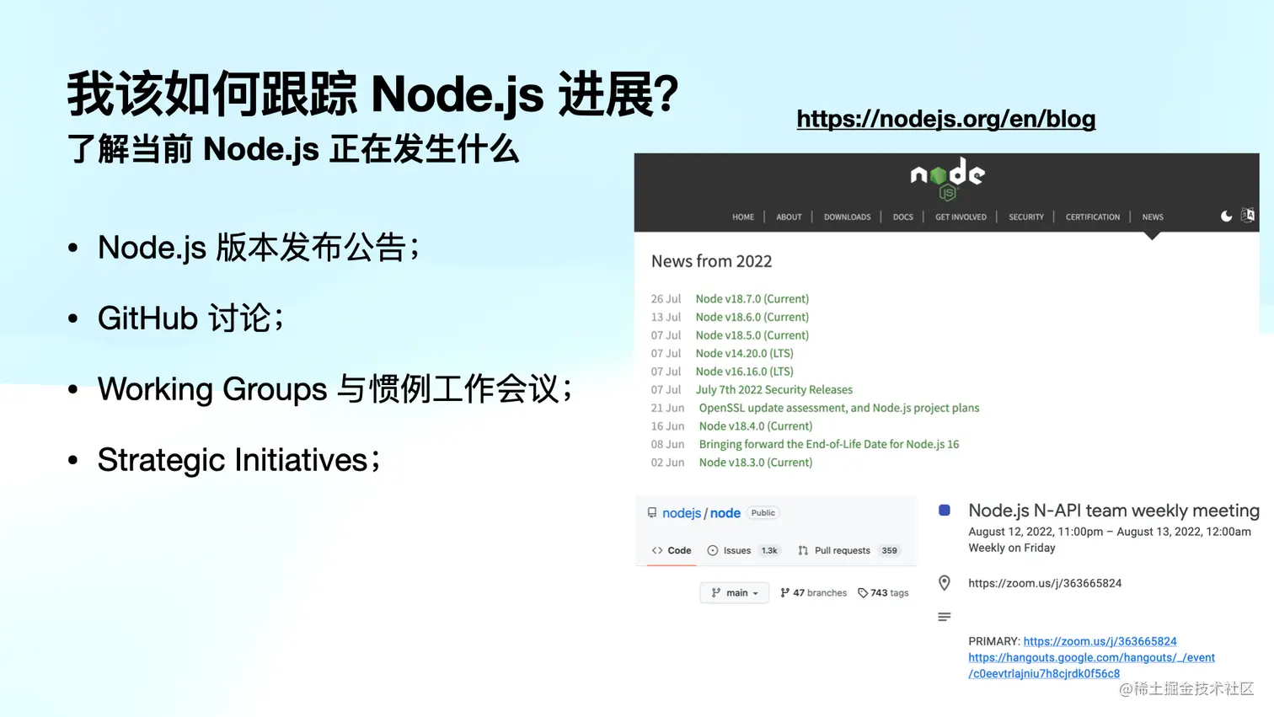Select the Issues tab
The image size is (1274, 717).
[x=746, y=551]
